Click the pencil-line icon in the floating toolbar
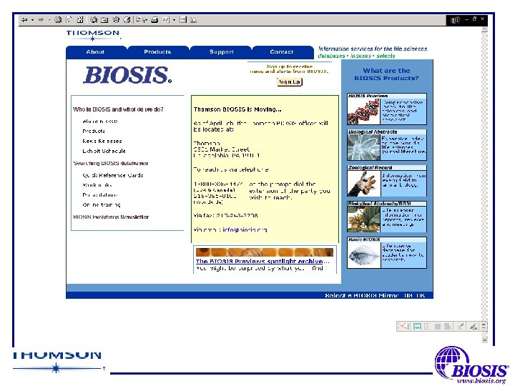 (474, 326)
